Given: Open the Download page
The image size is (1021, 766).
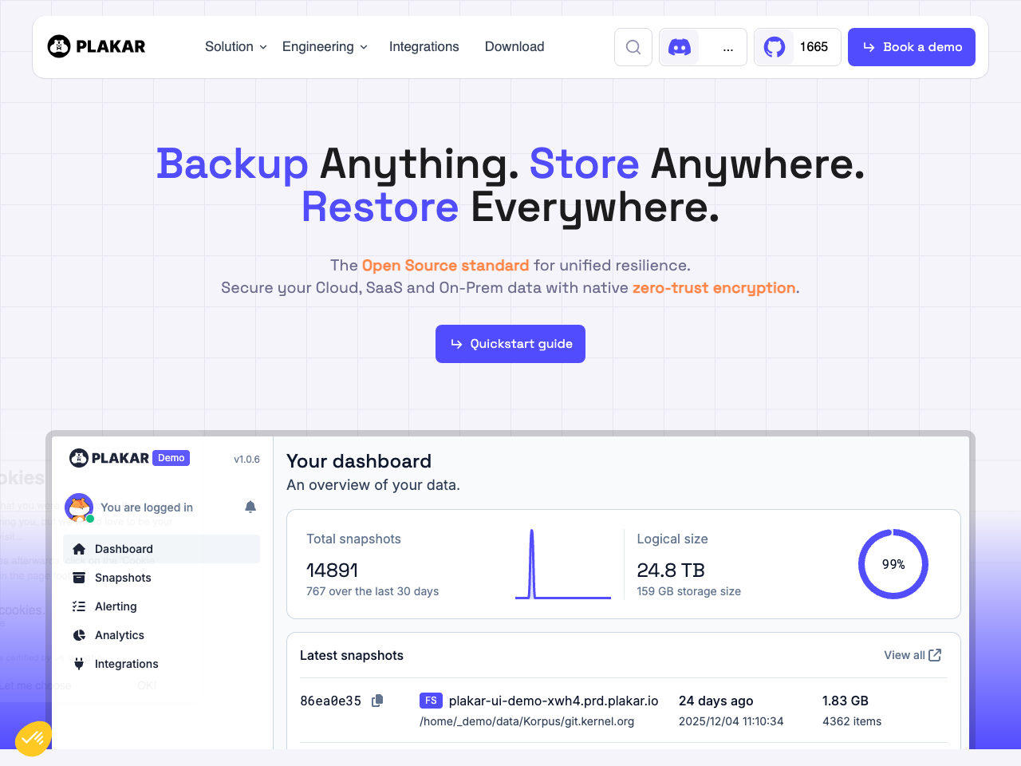Looking at the screenshot, I should coord(514,47).
